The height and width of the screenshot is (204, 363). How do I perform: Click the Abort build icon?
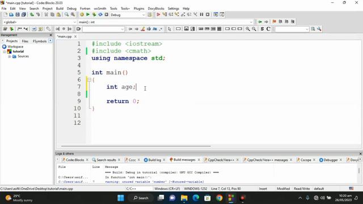click(x=107, y=15)
